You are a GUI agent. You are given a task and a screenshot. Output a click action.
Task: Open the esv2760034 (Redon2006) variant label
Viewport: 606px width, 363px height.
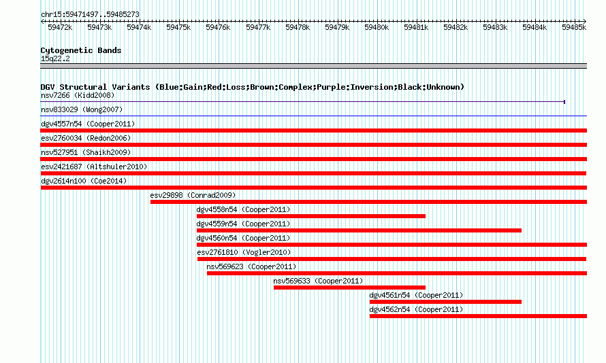coord(86,138)
